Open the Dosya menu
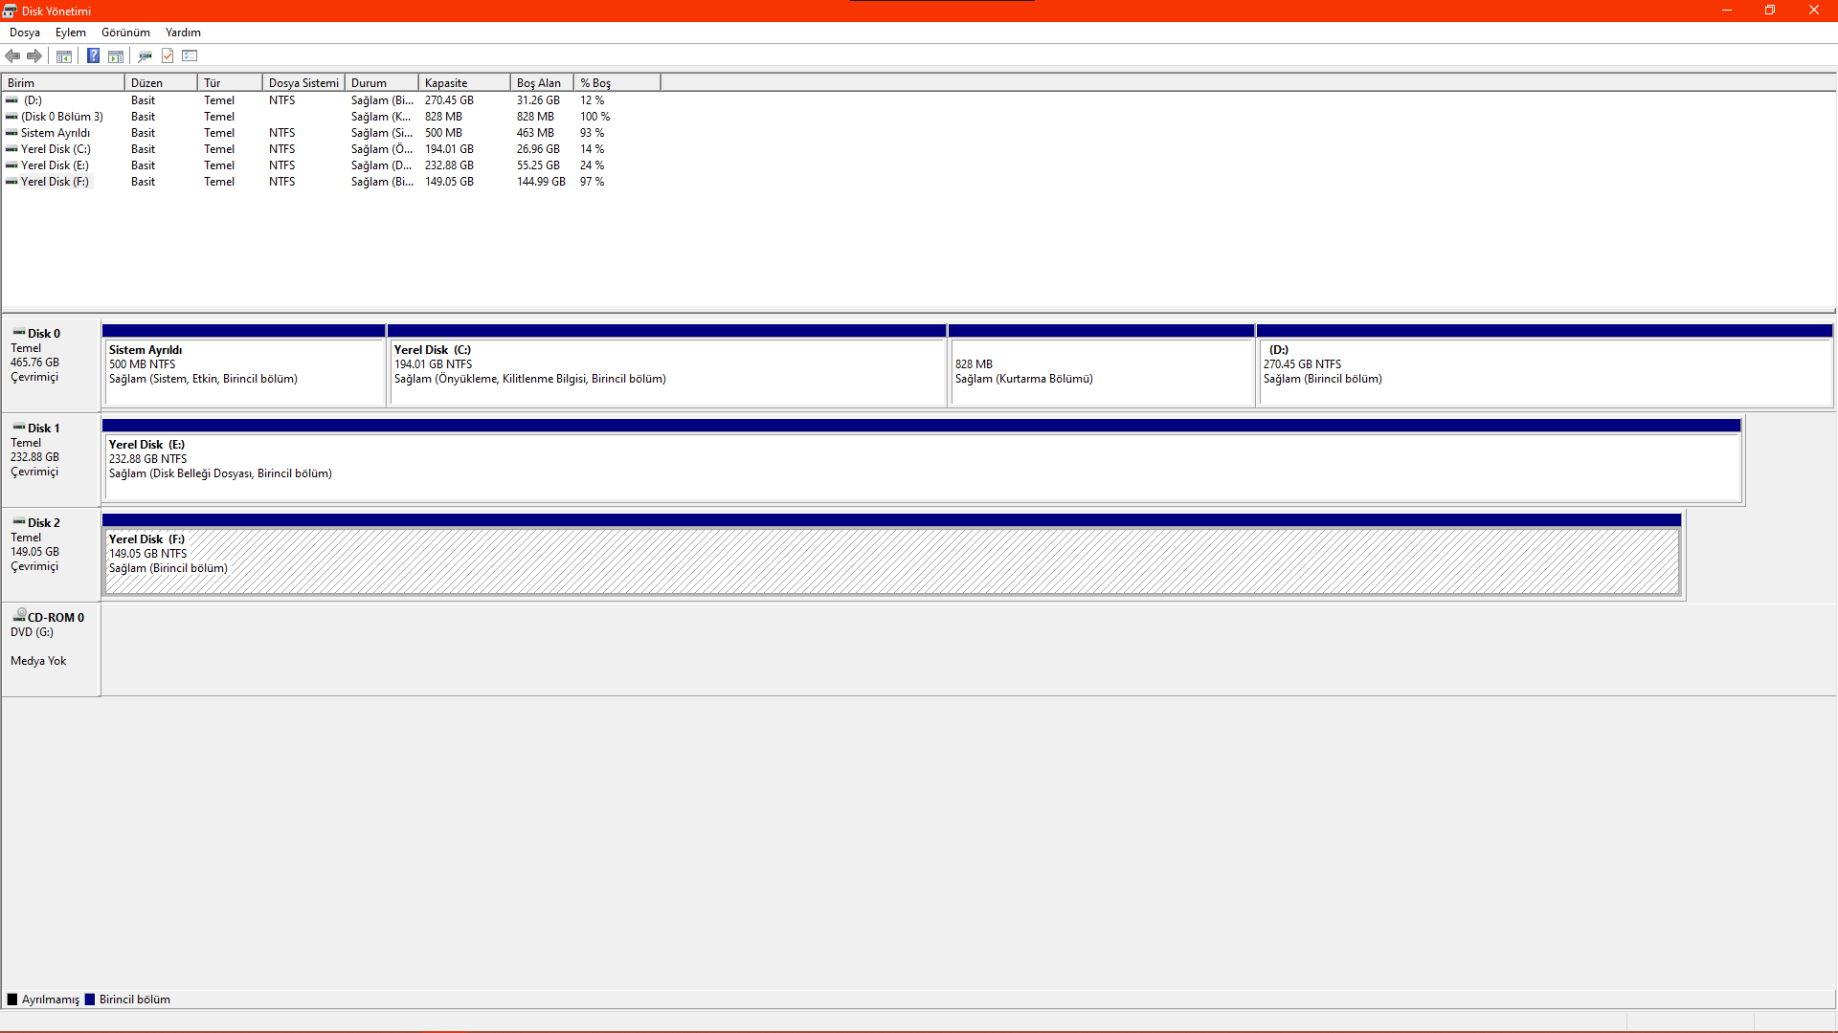 point(25,33)
